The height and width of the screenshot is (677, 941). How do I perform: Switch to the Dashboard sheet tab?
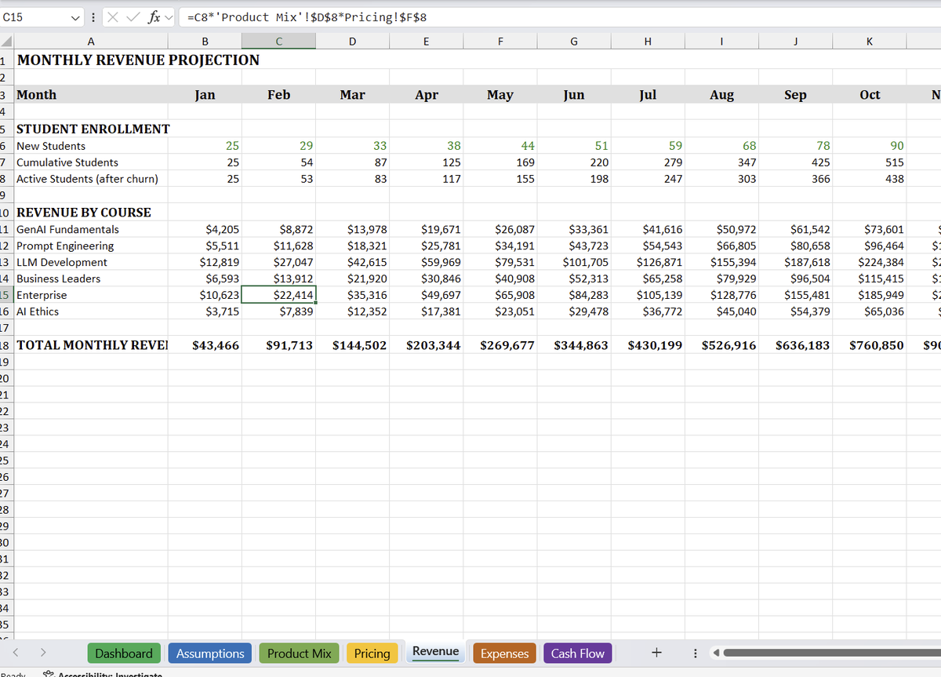point(124,653)
